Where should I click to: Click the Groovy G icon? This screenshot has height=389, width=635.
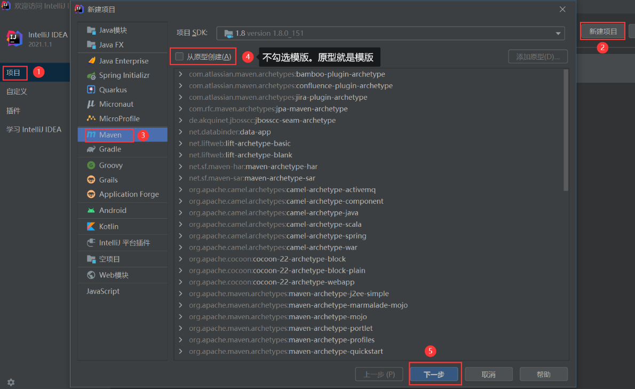coord(91,165)
